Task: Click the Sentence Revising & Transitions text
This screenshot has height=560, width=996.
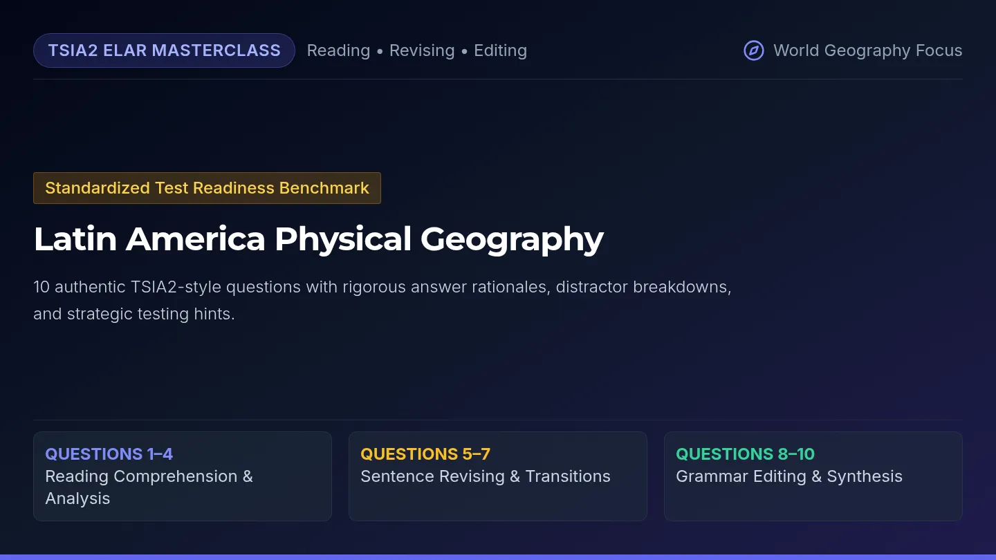Action: click(486, 476)
